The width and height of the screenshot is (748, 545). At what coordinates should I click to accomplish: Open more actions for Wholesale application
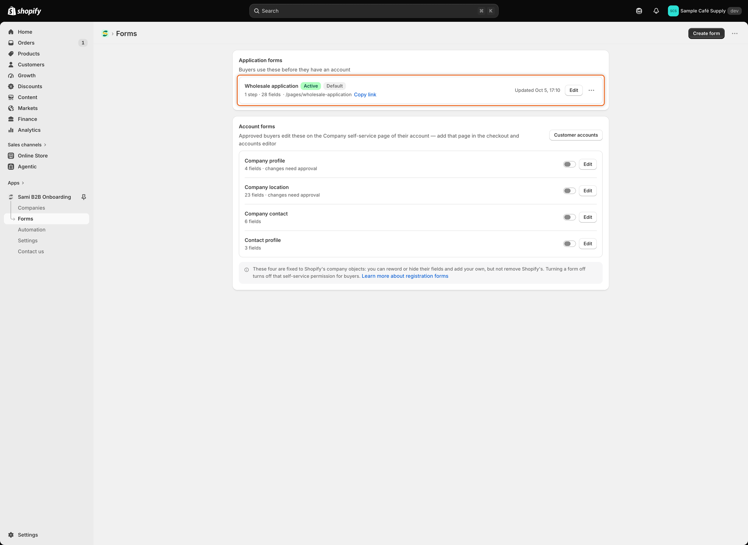tap(591, 90)
